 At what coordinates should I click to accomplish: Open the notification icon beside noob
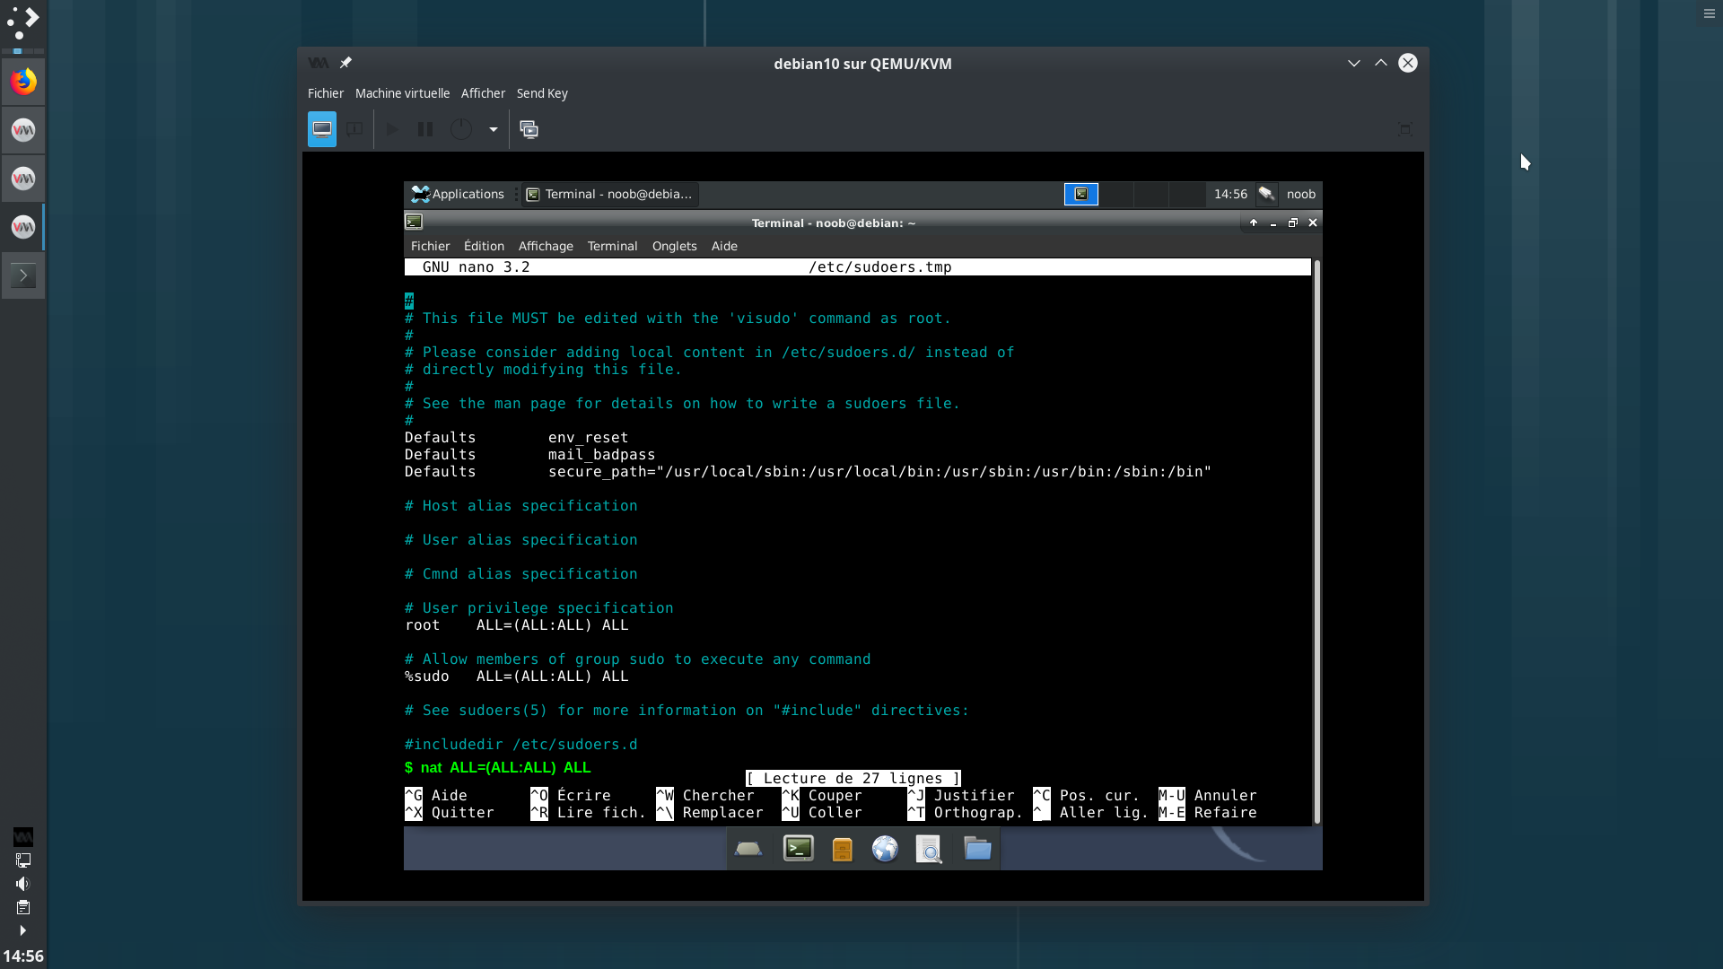[1266, 194]
